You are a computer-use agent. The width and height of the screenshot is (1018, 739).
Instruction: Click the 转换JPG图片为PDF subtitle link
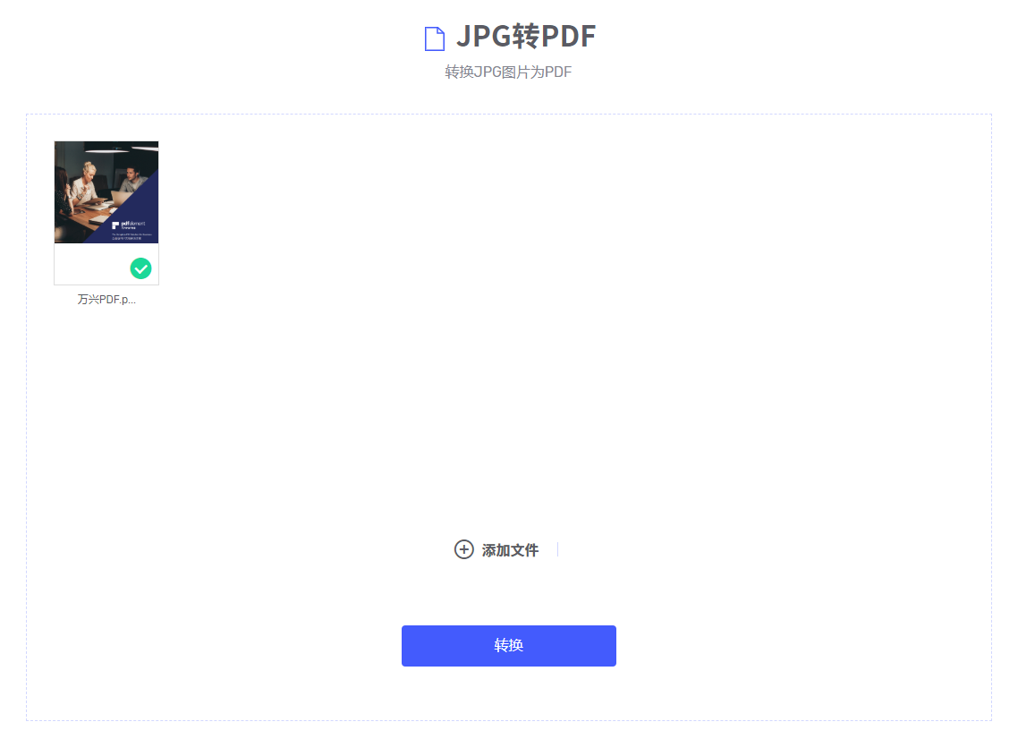coord(508,72)
